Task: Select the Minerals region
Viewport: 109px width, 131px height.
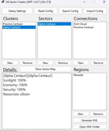Action: tap(89, 75)
